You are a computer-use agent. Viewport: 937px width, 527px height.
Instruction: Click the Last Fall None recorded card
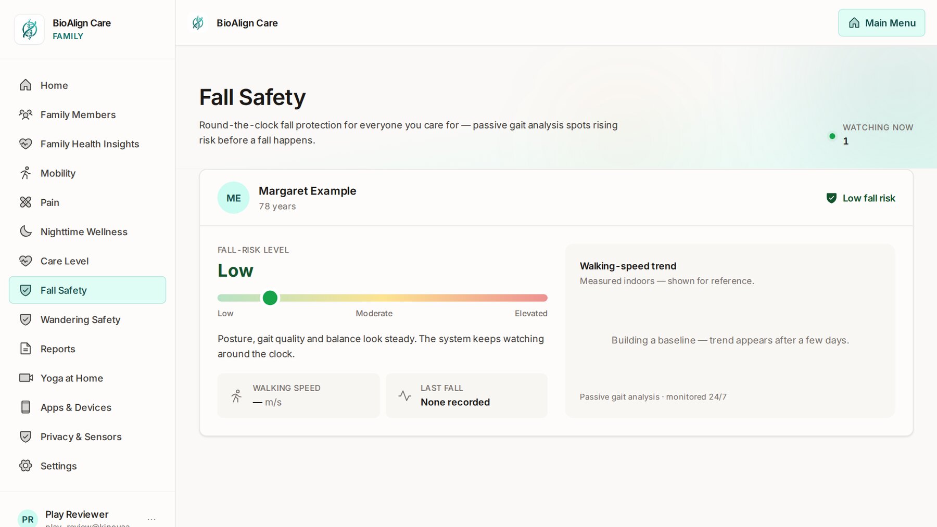coord(466,395)
